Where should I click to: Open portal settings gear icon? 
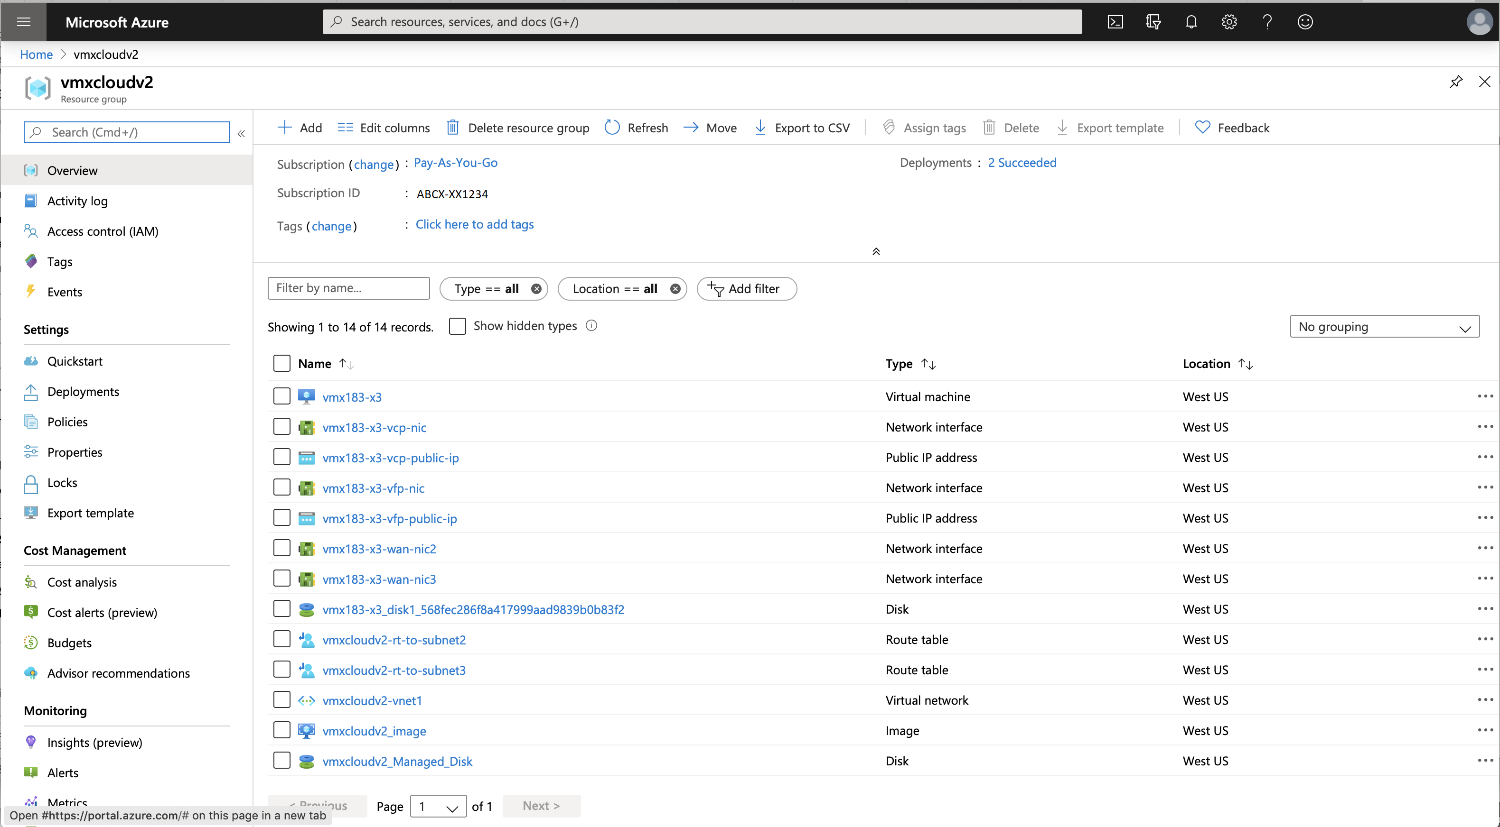pyautogui.click(x=1228, y=22)
